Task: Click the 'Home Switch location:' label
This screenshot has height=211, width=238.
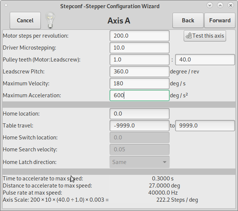Action: point(30,138)
